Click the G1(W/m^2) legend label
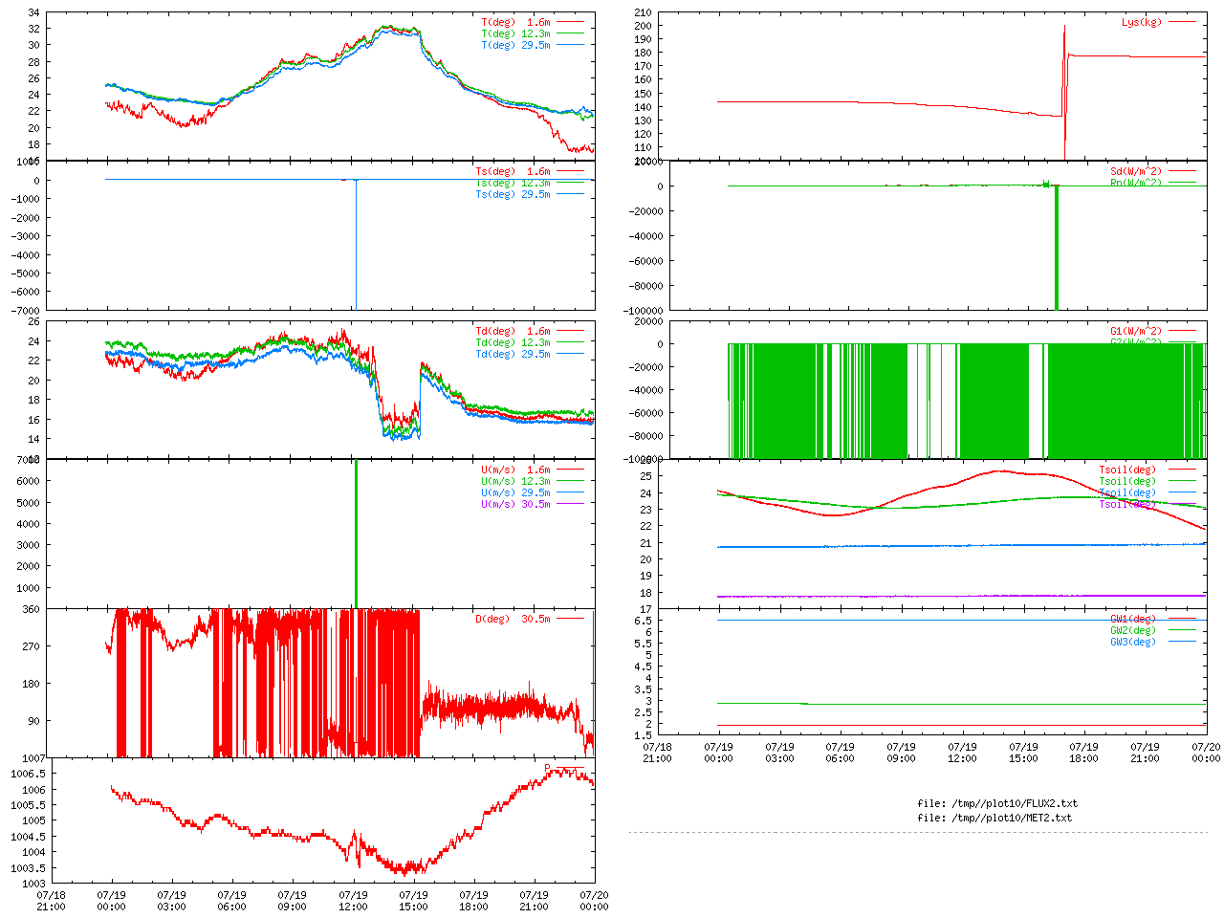The height and width of the screenshot is (918, 1224). coord(1136,332)
